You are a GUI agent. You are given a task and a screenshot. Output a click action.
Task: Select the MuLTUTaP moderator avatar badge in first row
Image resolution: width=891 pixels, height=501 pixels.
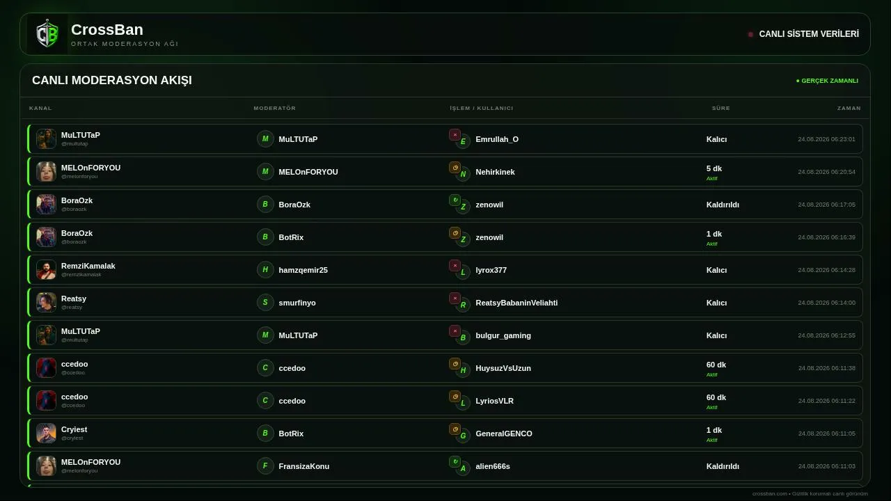[x=265, y=139]
